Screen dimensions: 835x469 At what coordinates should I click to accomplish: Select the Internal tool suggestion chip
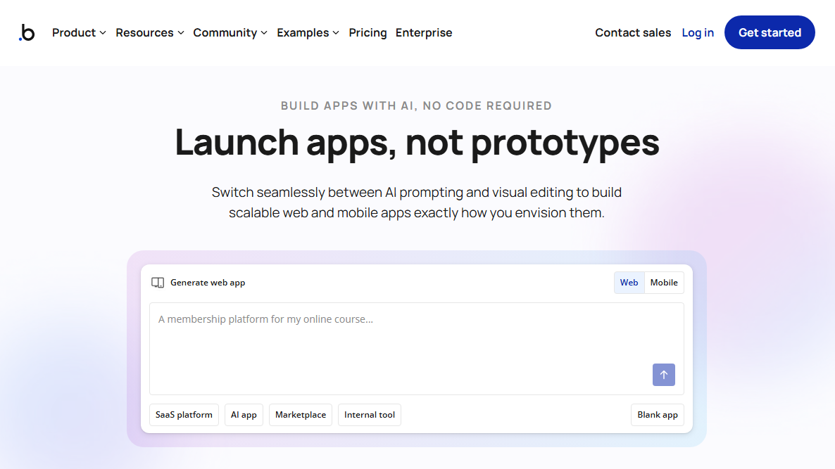(x=370, y=415)
